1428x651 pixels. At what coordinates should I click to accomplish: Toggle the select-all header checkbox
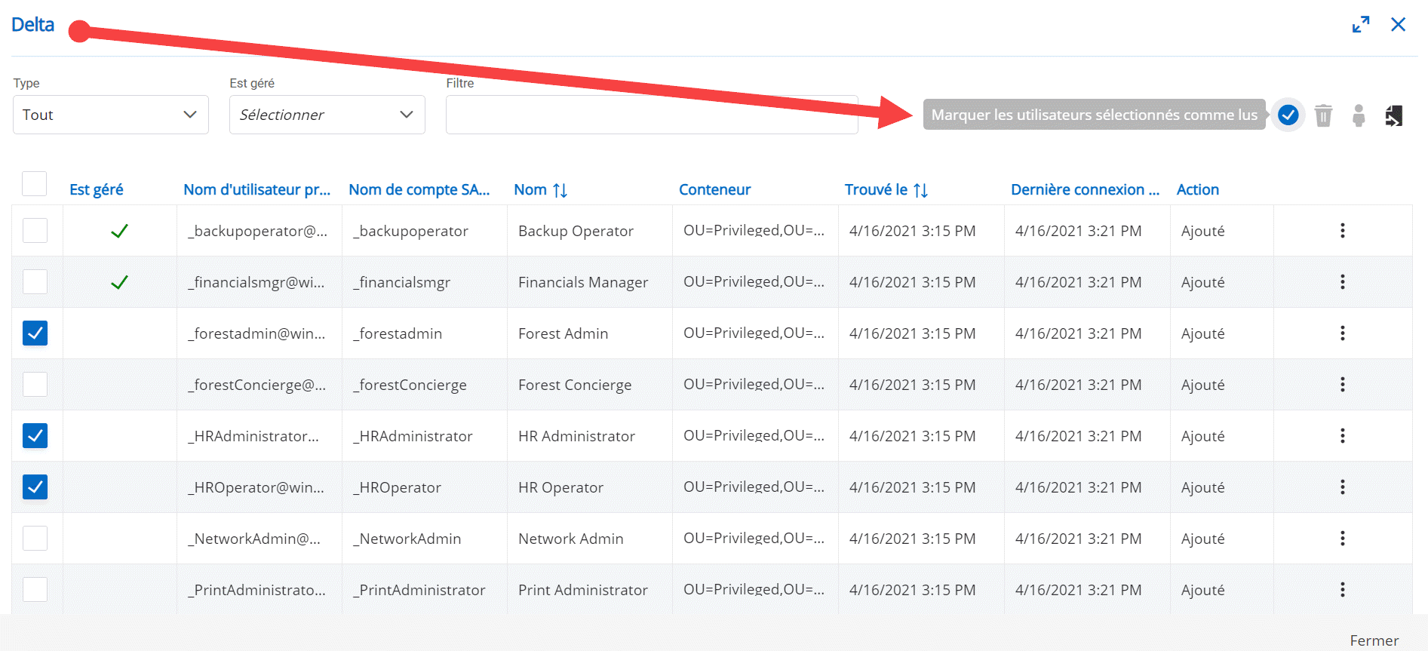click(35, 183)
